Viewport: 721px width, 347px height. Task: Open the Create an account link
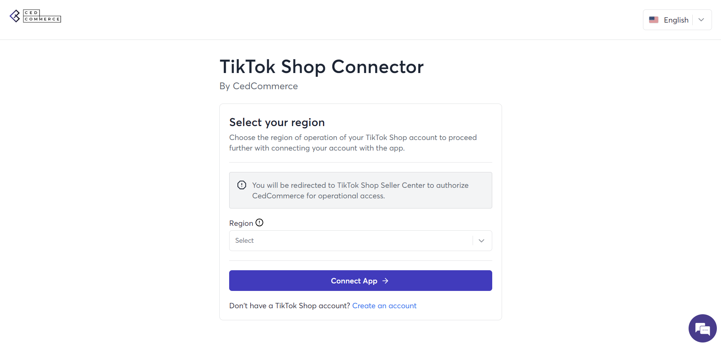pyautogui.click(x=384, y=306)
